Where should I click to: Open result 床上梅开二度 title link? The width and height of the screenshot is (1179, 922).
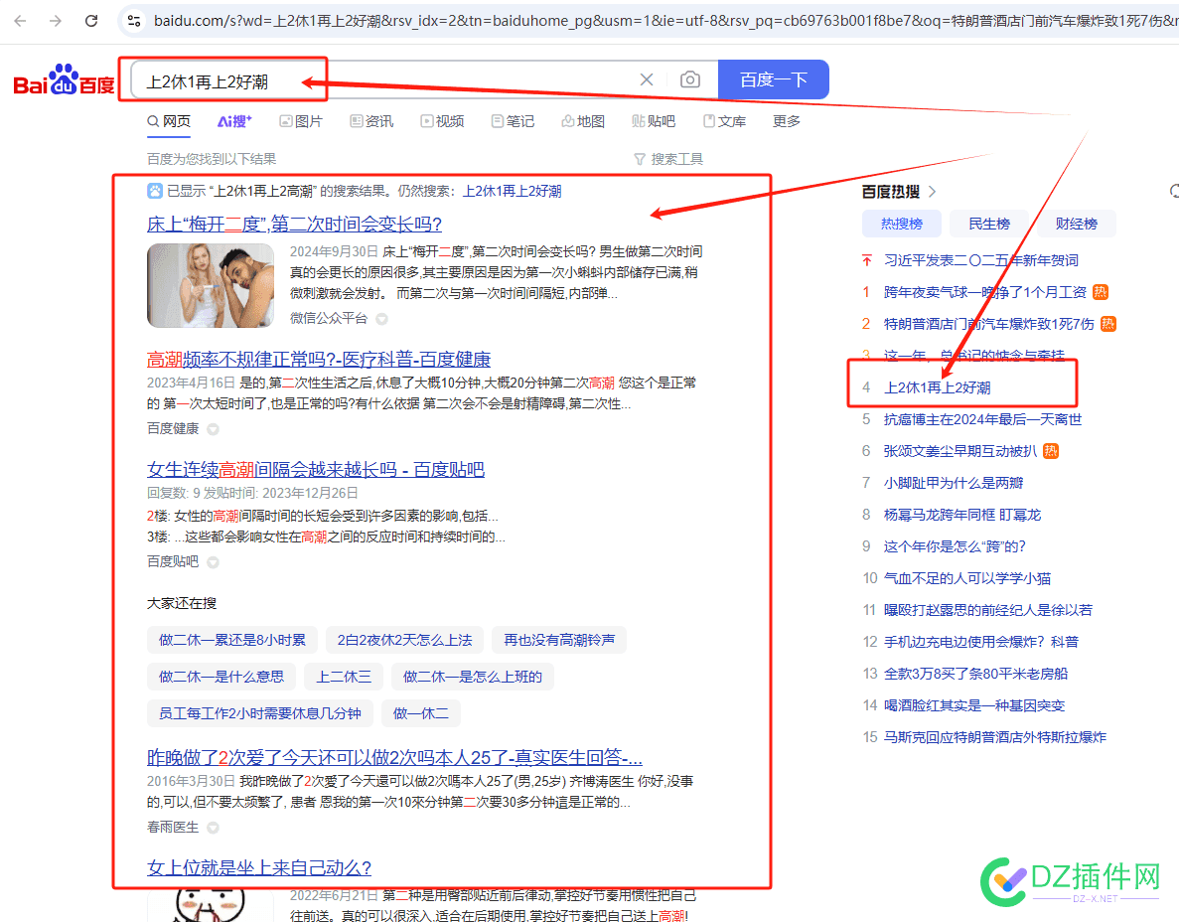294,224
